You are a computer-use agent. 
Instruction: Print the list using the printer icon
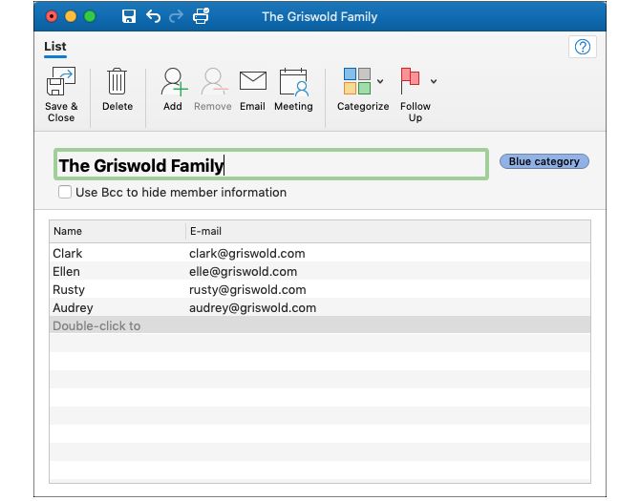point(201,16)
